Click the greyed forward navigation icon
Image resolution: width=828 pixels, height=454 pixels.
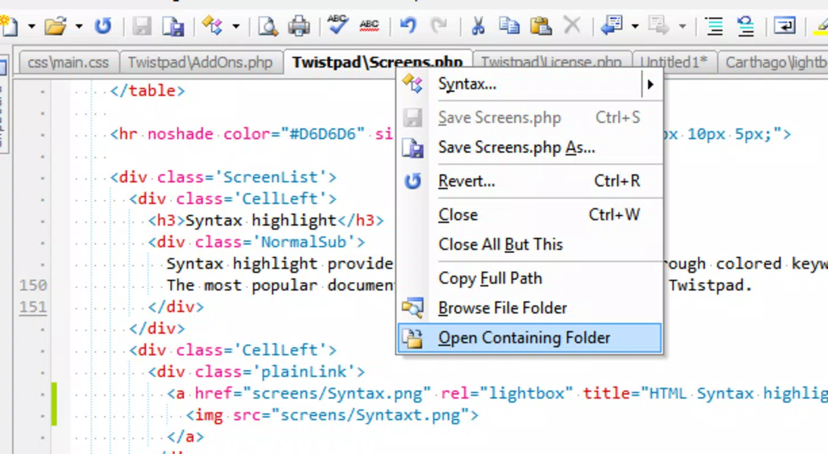(x=659, y=26)
